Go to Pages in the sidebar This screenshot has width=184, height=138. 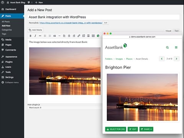tap(8, 45)
